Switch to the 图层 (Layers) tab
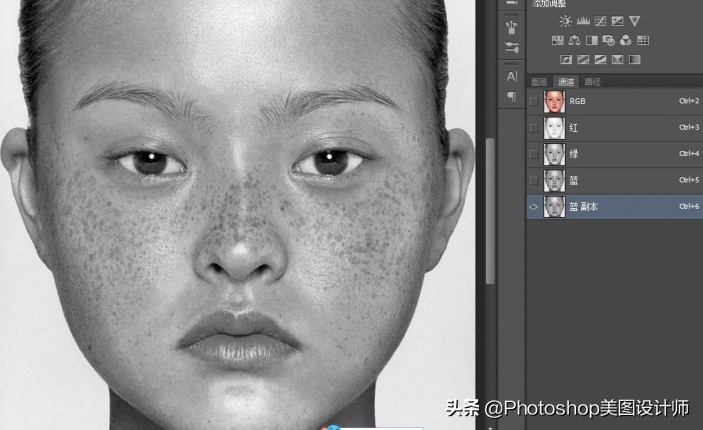The image size is (703, 430). pos(539,82)
